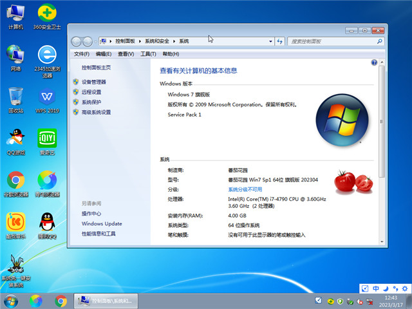412x309 pixels.
Task: Open the recent pages dropdown arrow
Action: (96, 41)
